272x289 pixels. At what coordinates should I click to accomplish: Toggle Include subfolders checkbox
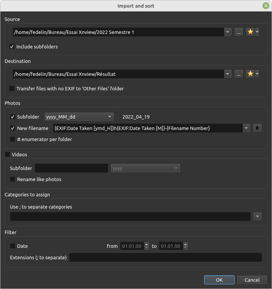(12, 47)
